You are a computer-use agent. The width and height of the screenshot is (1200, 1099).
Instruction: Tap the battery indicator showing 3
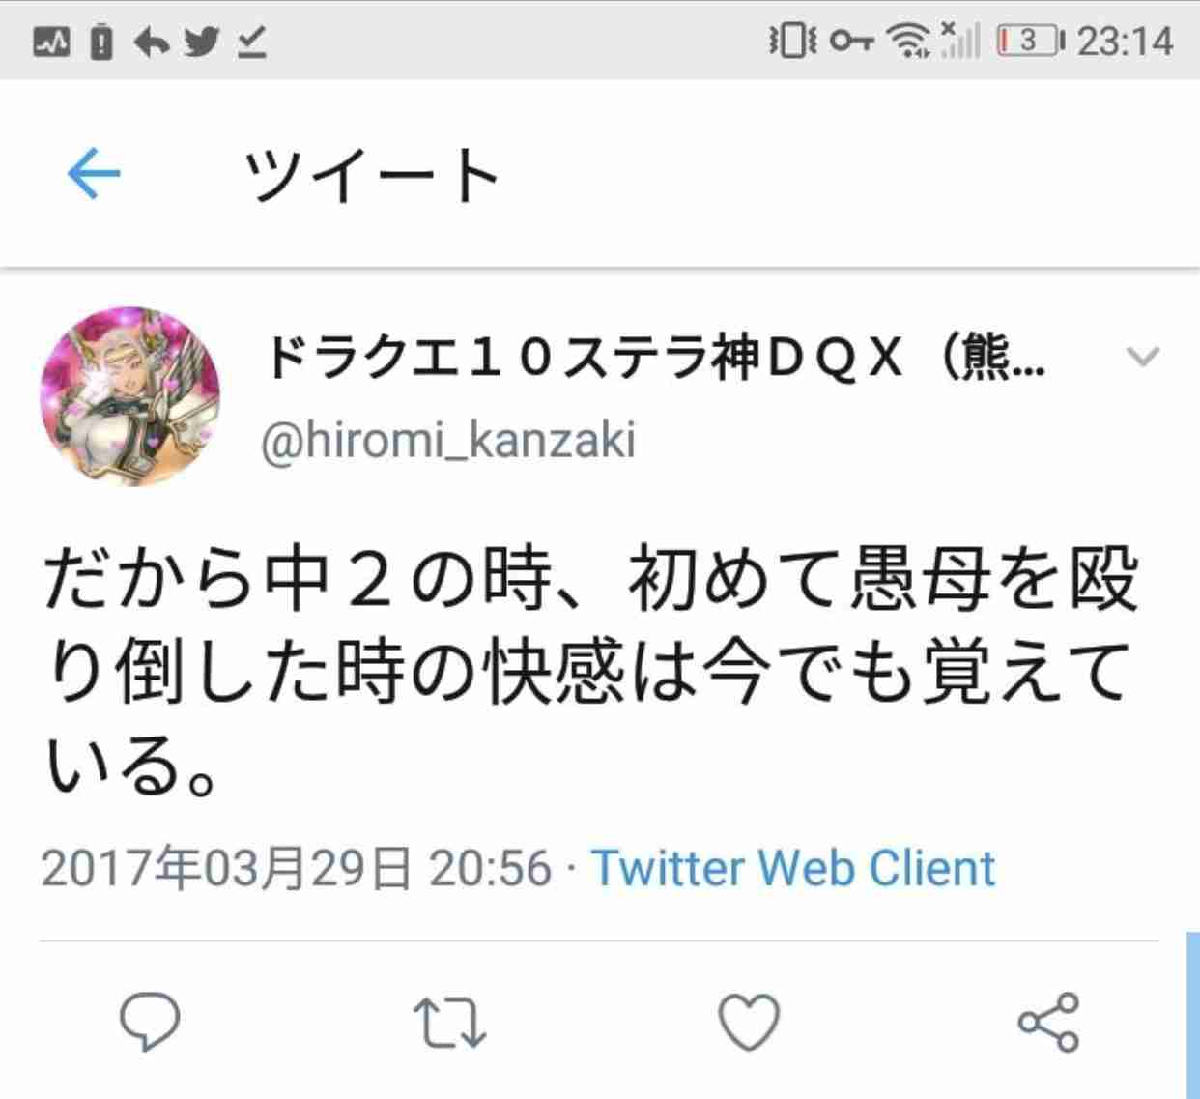(x=1031, y=42)
